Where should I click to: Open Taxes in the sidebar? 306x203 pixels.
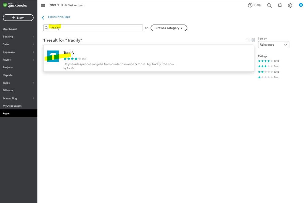tap(6, 83)
